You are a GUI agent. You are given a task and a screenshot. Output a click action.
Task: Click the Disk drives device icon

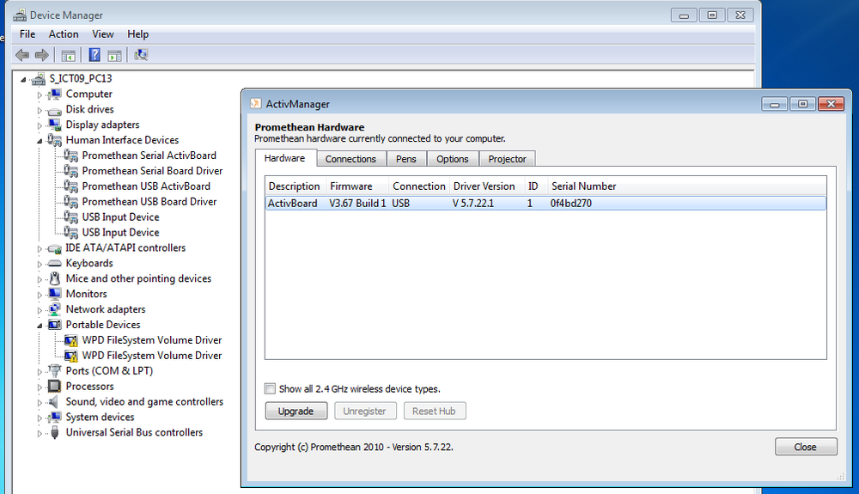(54, 109)
